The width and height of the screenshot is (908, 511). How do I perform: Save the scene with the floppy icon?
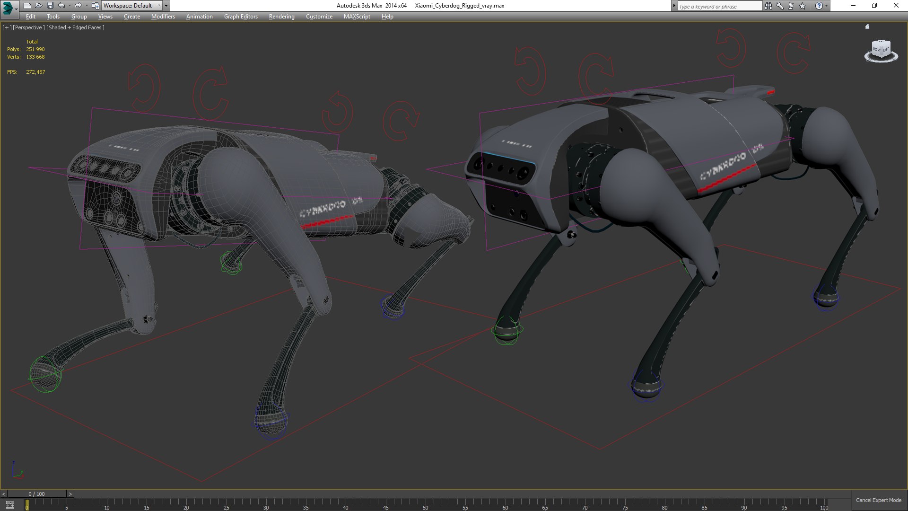click(50, 6)
